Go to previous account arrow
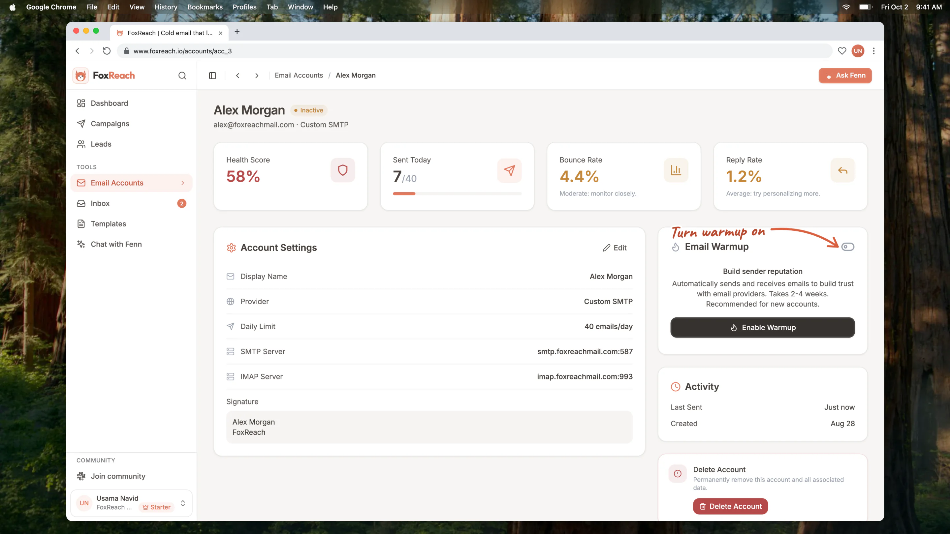This screenshot has width=950, height=534. (237, 75)
